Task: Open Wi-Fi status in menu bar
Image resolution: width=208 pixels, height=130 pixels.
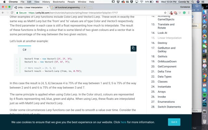Action: point(142,2)
